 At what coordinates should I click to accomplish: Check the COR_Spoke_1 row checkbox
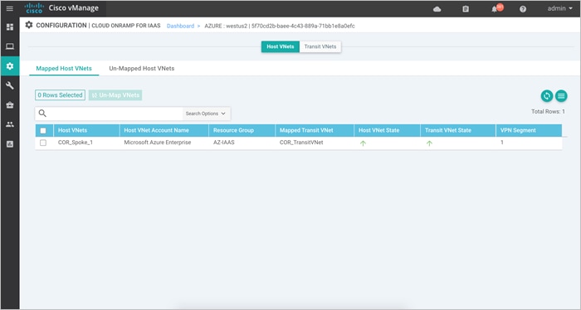click(x=43, y=143)
